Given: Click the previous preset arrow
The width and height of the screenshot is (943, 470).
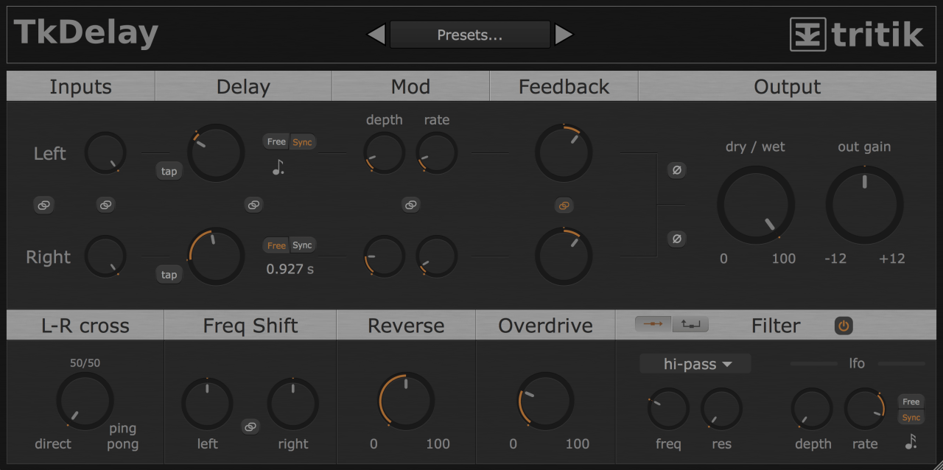Looking at the screenshot, I should click(x=376, y=35).
